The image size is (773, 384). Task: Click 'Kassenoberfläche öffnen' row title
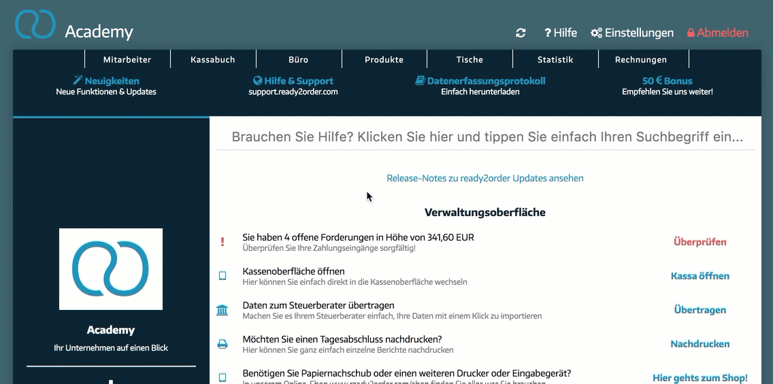click(x=293, y=271)
